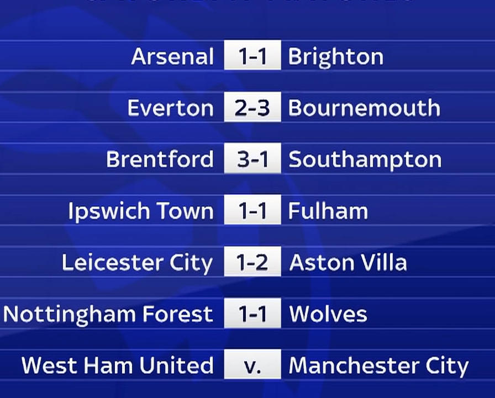
Task: Click the Arsenal team name
Action: pos(172,56)
